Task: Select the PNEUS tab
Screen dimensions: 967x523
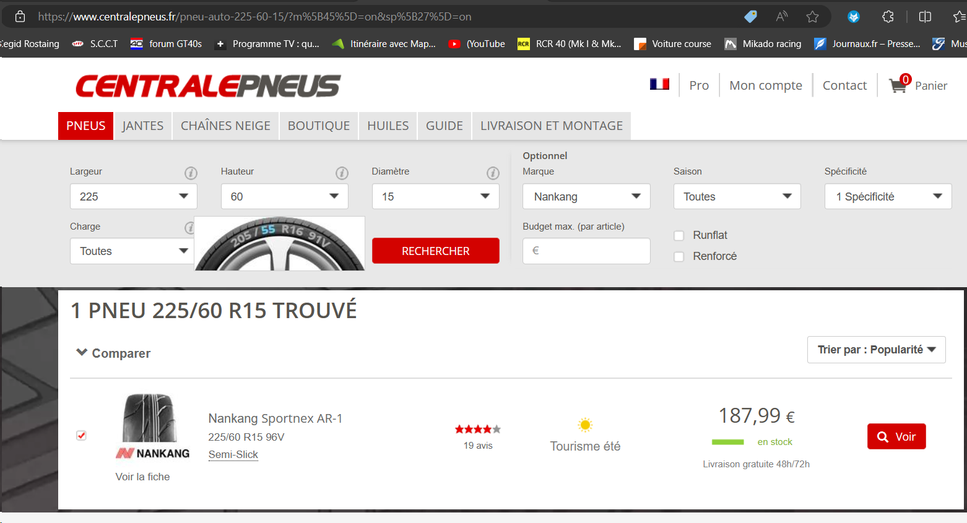Action: tap(86, 126)
